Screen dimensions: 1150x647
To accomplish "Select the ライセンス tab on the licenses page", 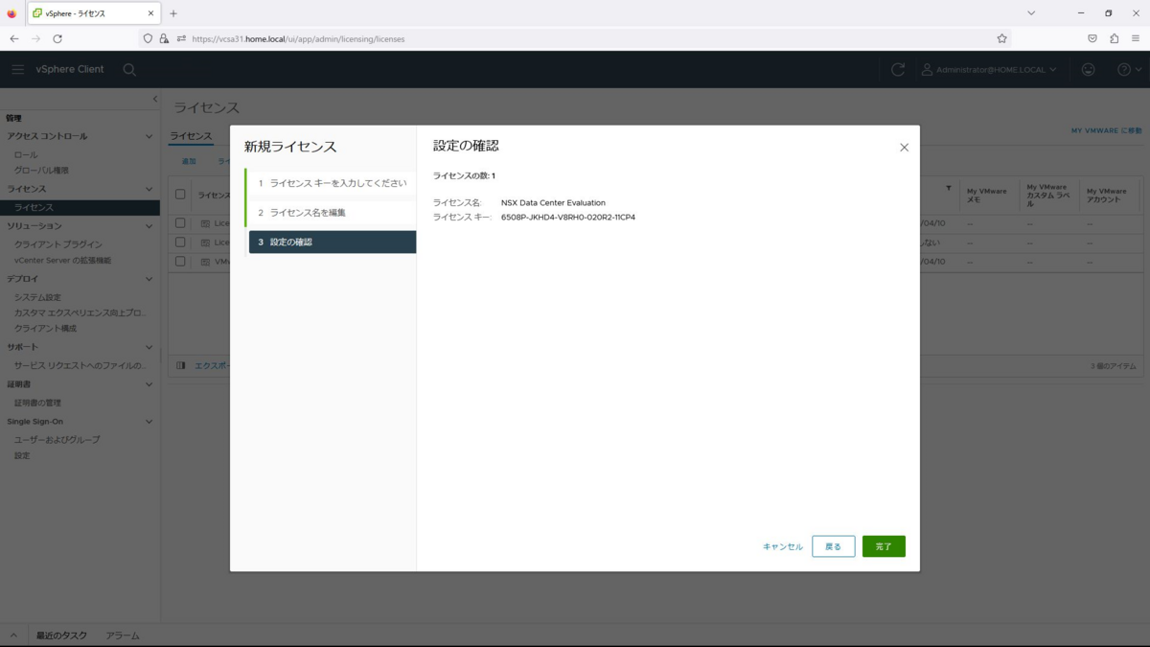I will coord(191,136).
